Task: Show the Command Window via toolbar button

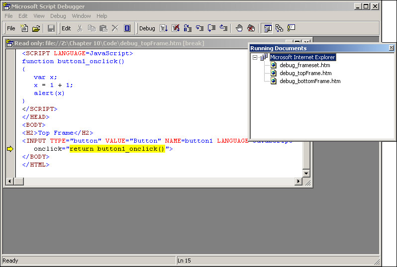Action: (x=291, y=28)
